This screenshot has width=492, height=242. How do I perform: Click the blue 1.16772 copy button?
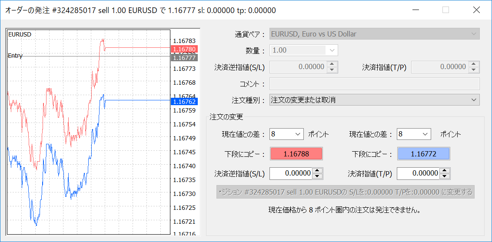[423, 154]
